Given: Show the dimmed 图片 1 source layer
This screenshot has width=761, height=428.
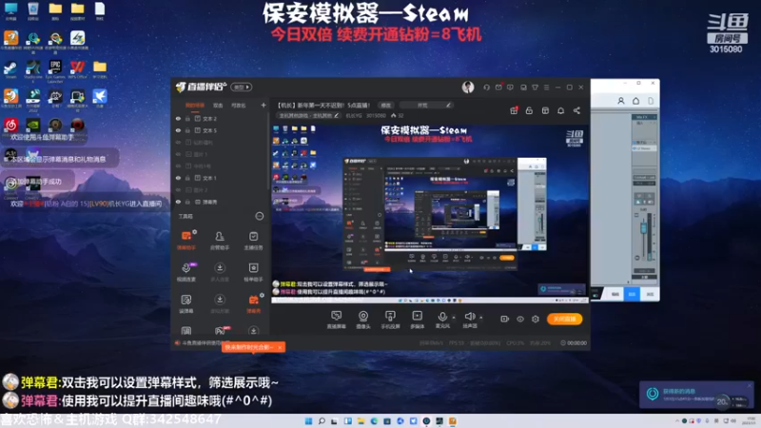Looking at the screenshot, I should [x=178, y=154].
